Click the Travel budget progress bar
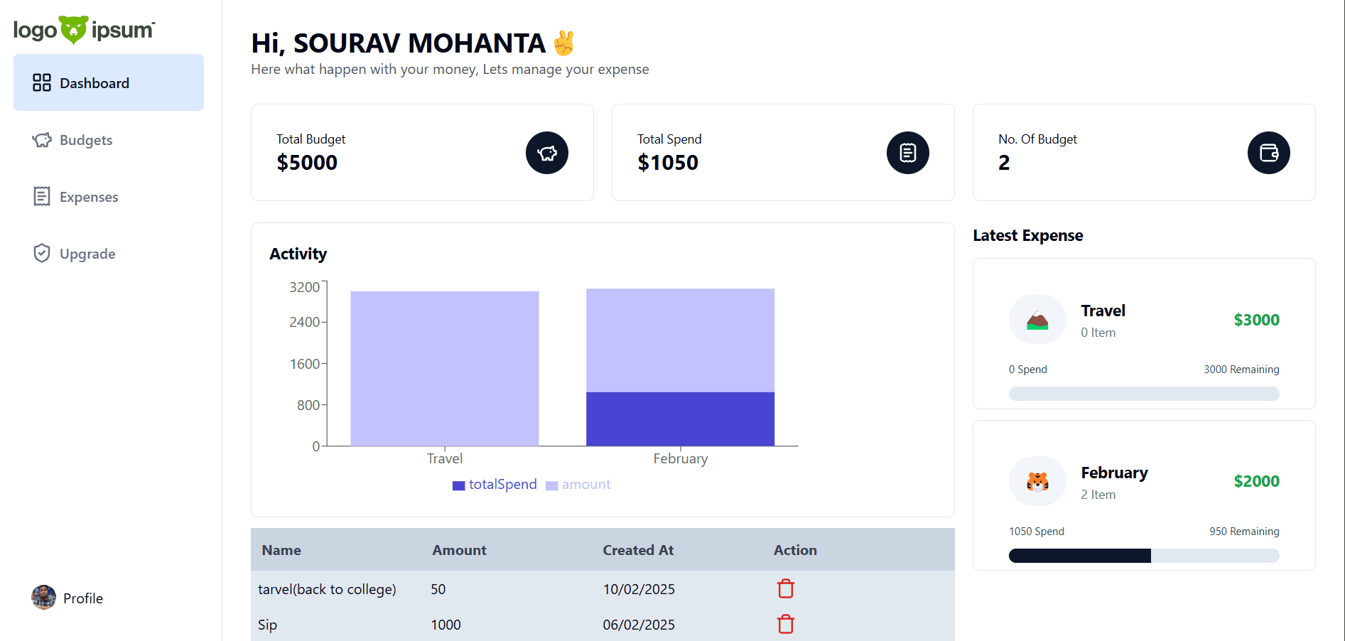The height and width of the screenshot is (641, 1345). [x=1143, y=394]
